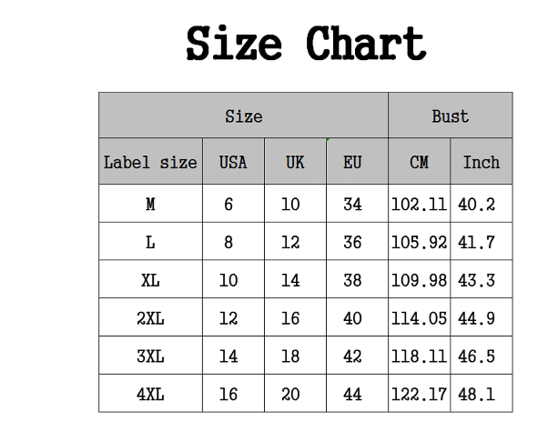
Task: Click the Label size column header
Action: [x=150, y=161]
